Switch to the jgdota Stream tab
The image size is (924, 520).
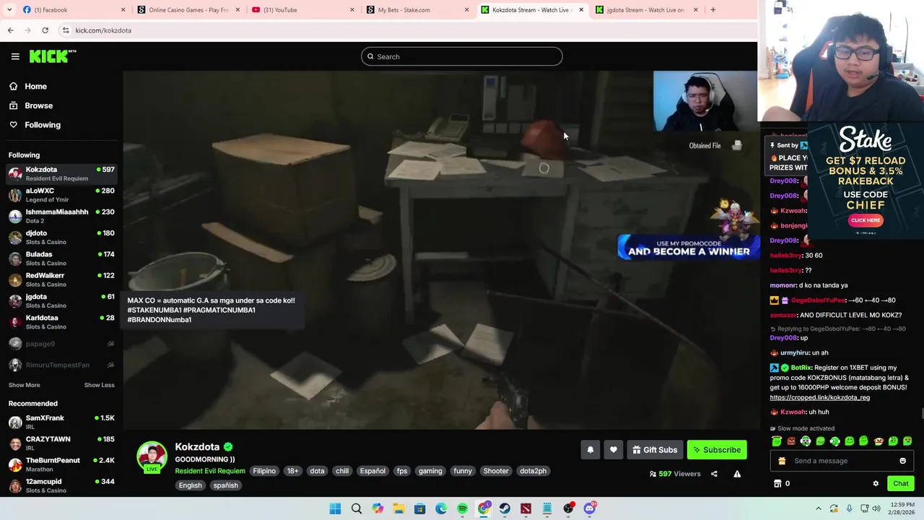tap(646, 10)
